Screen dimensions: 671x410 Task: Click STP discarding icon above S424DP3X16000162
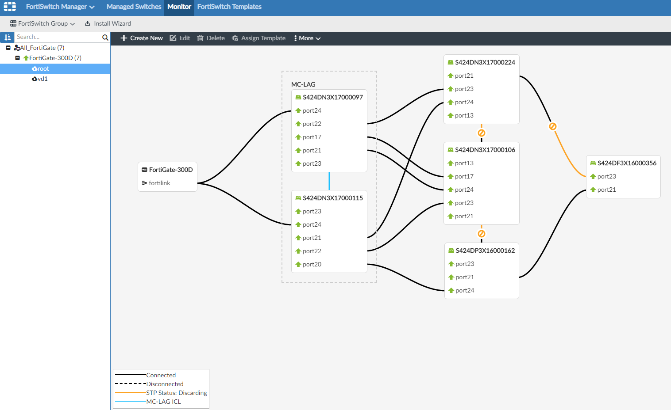pyautogui.click(x=482, y=234)
